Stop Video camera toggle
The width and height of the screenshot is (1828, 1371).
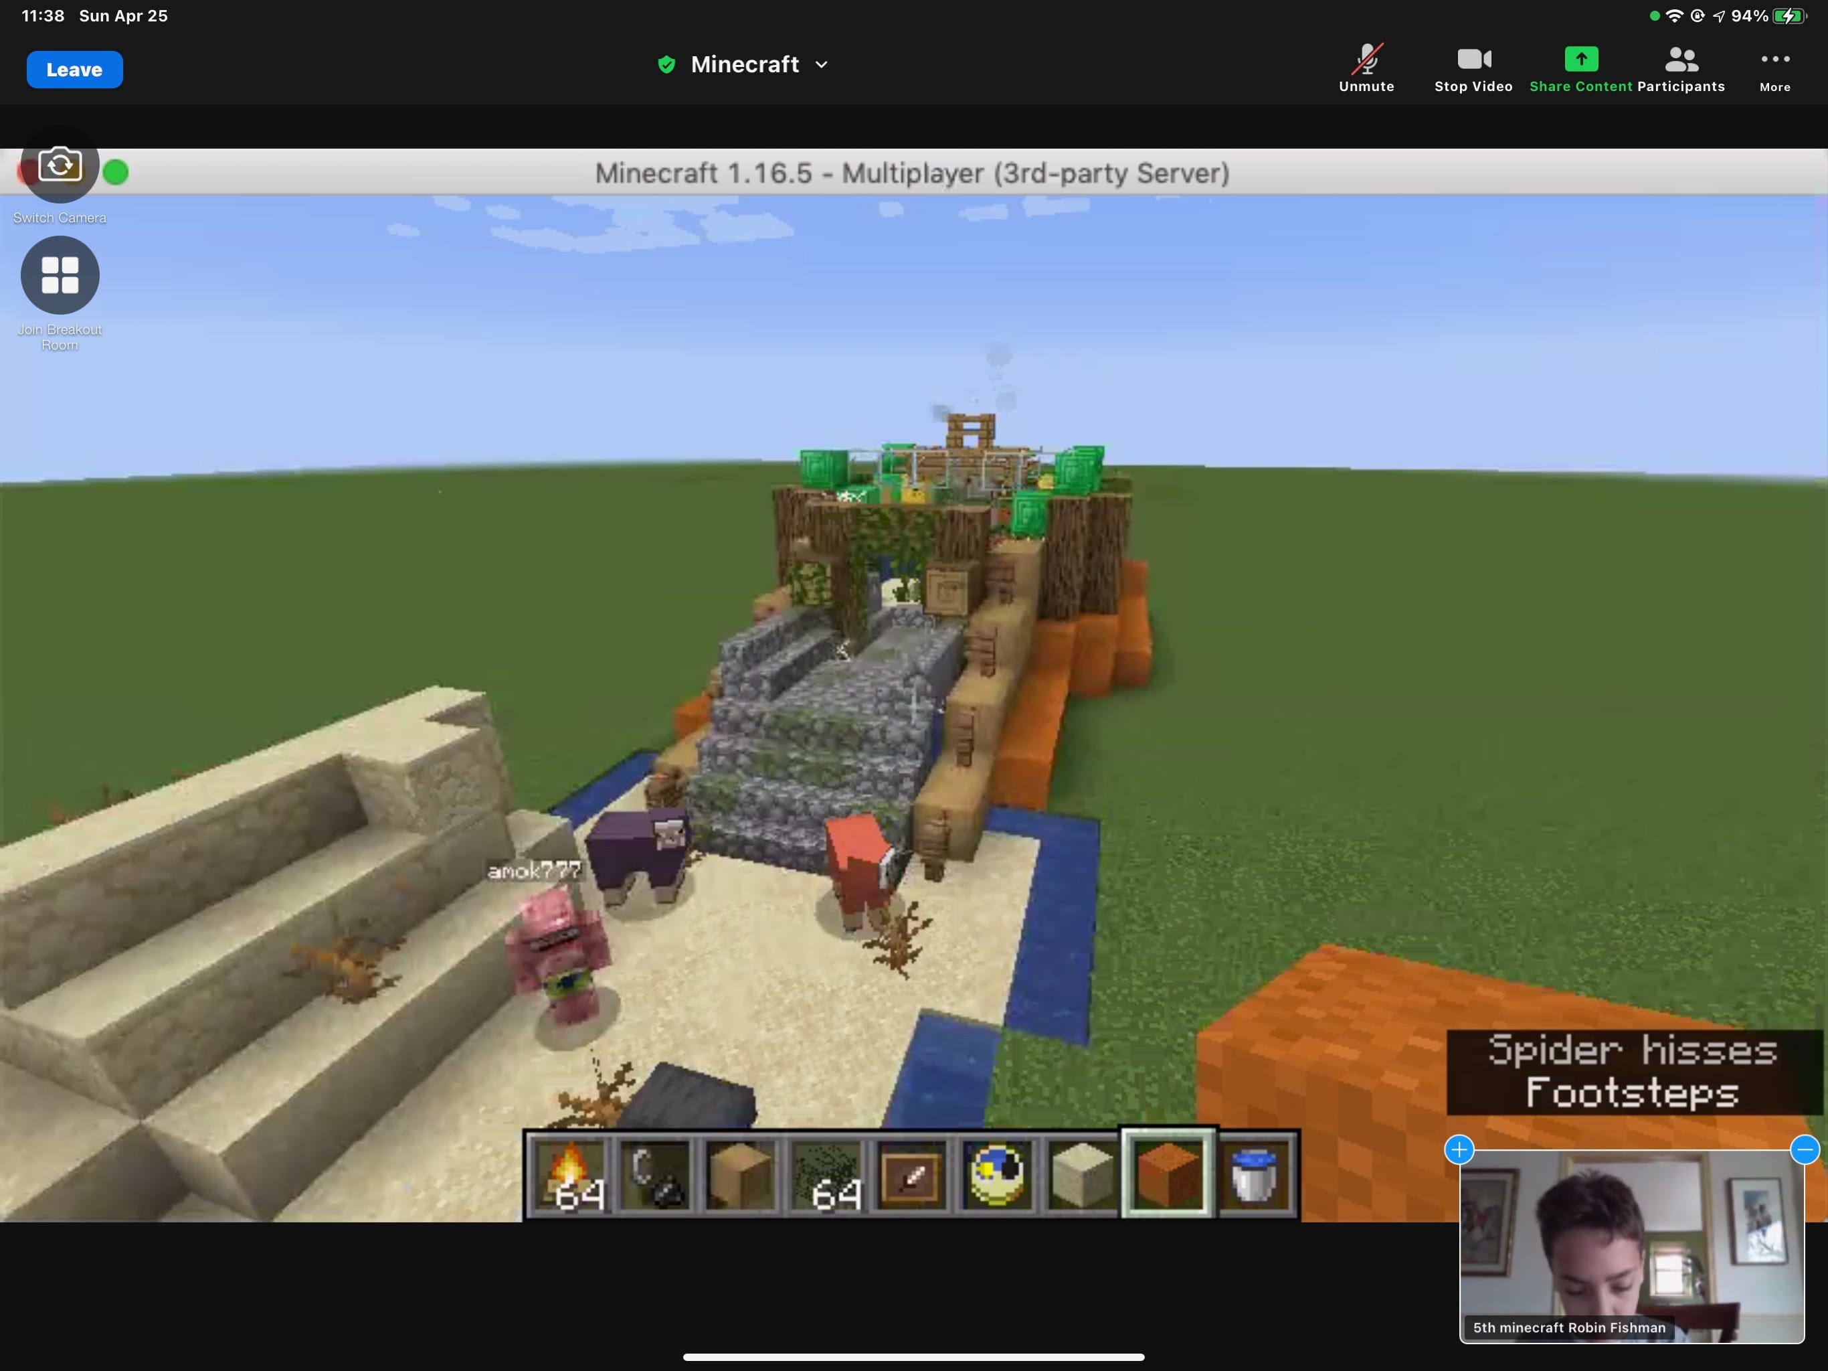point(1473,69)
